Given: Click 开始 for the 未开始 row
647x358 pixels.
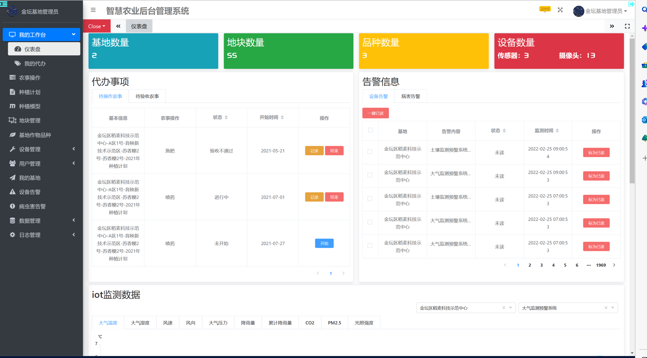Looking at the screenshot, I should point(324,243).
